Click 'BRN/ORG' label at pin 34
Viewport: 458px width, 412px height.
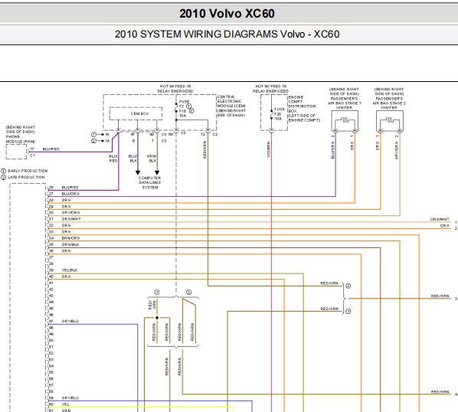pyautogui.click(x=70, y=238)
